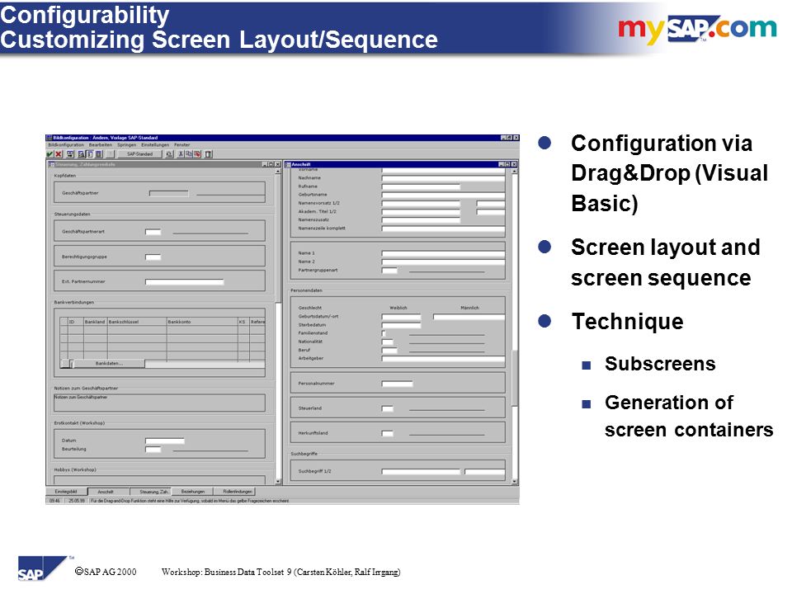
Task: Click the Bankschlüssel column header
Action: pos(136,322)
